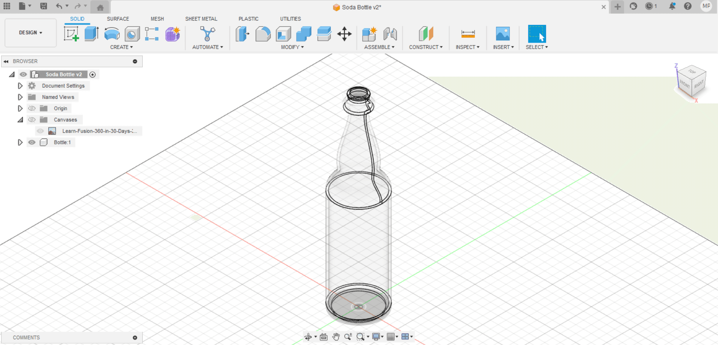This screenshot has width=718, height=345.
Task: Click the Automate tool icon
Action: 207,34
